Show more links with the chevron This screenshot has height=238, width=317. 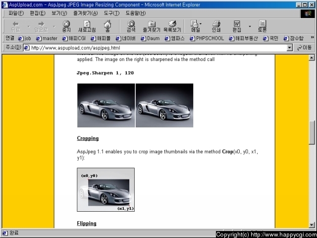[x=312, y=38]
